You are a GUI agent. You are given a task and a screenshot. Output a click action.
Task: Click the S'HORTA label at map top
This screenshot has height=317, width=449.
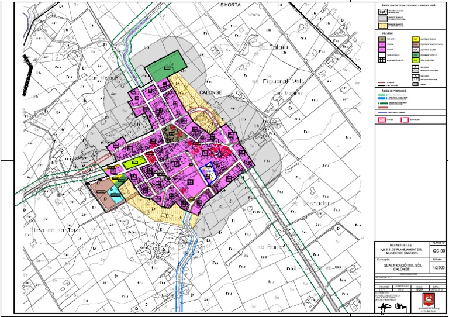[x=230, y=5]
